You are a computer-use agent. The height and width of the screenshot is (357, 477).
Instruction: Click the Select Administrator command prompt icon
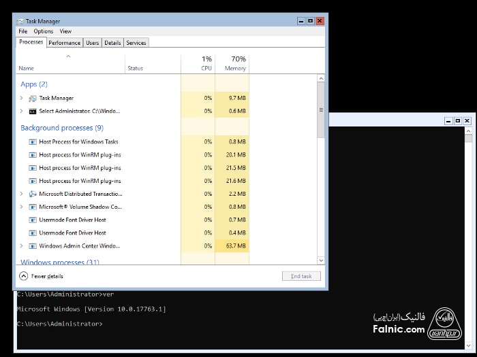[x=33, y=112]
